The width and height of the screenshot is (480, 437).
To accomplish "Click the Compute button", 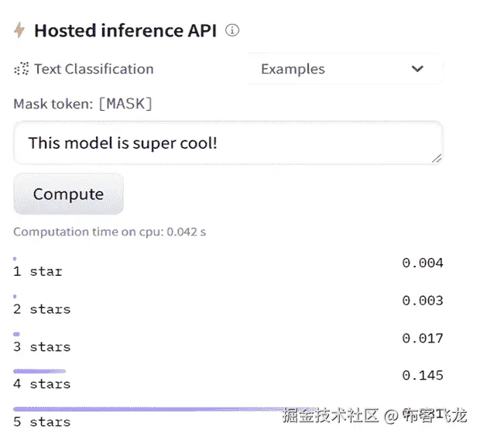I will tap(68, 194).
